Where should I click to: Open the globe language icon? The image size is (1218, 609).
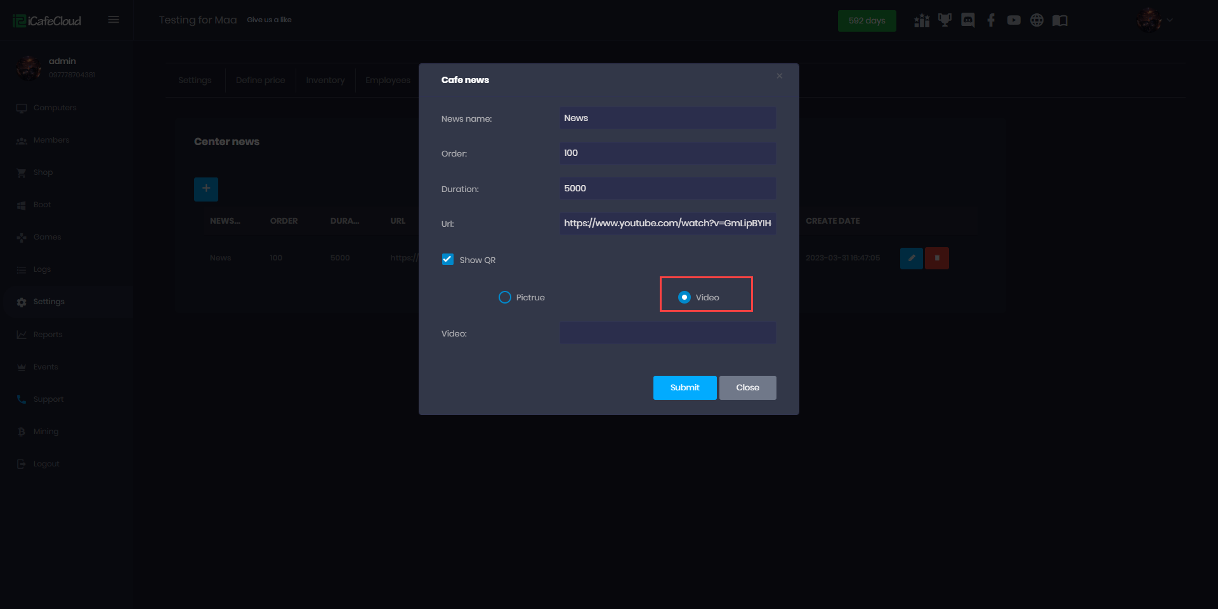point(1037,20)
